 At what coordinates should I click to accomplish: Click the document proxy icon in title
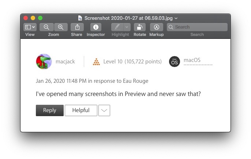click(80, 18)
